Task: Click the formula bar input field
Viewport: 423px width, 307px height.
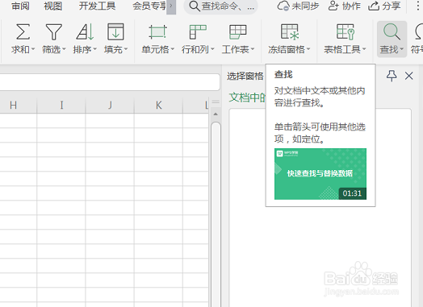Action: 109,82
